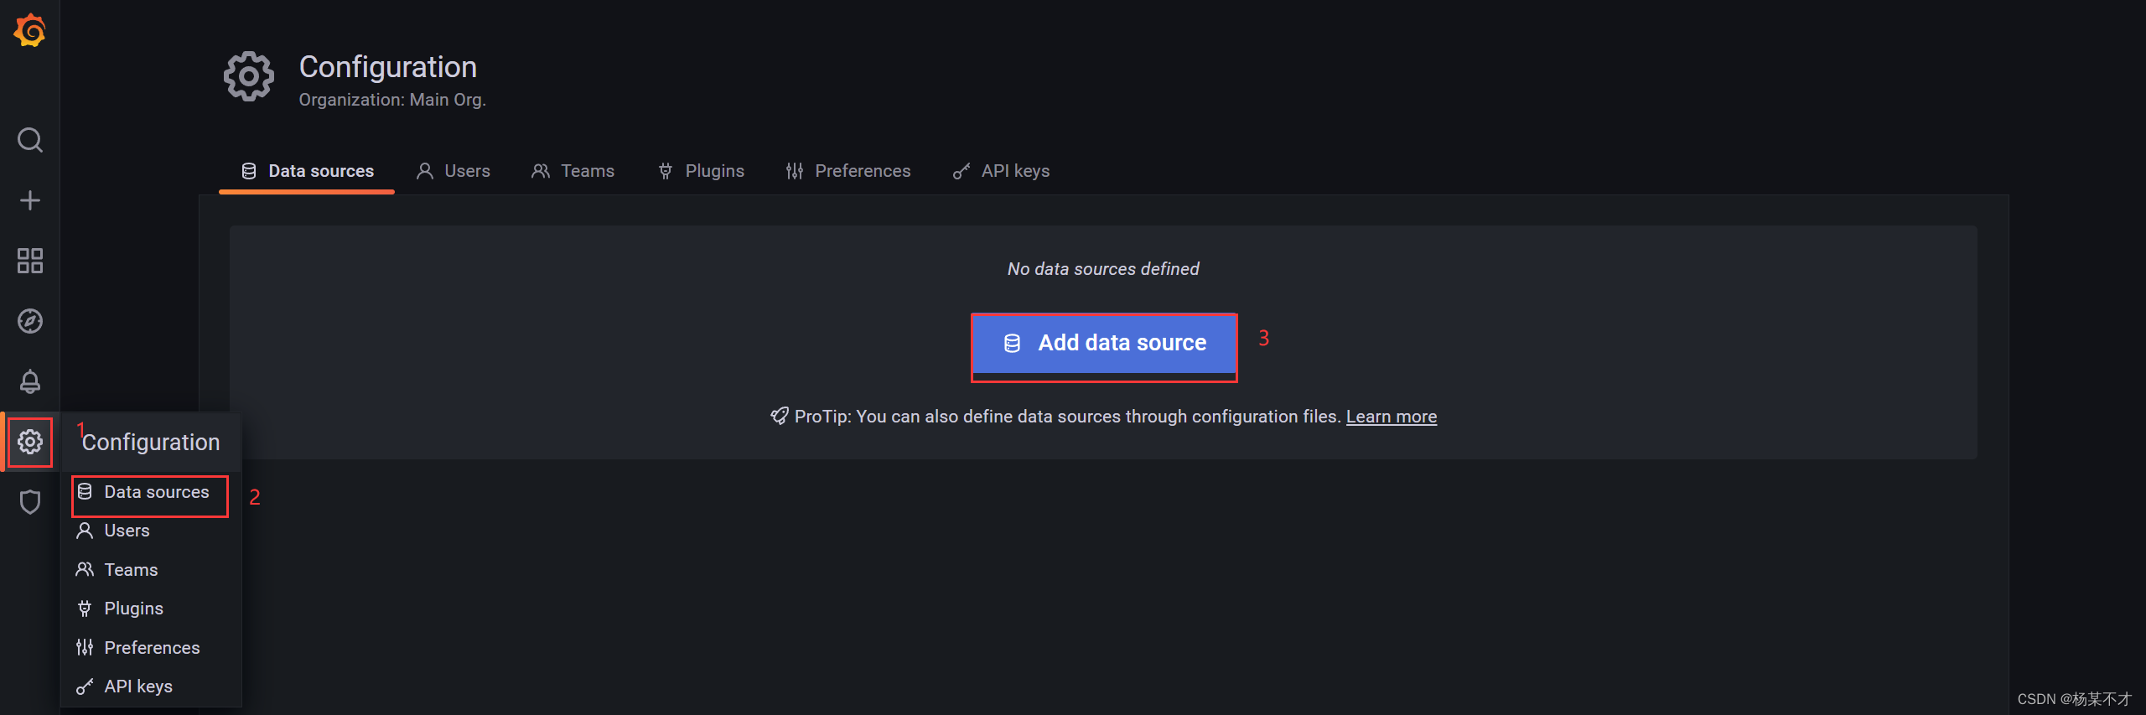Viewport: 2146px width, 715px height.
Task: Open the Learn more link
Action: 1392,417
